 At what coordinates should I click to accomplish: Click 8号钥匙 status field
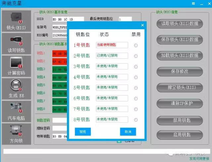point(112,120)
